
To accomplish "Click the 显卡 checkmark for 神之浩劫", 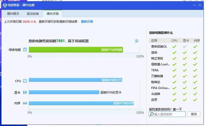I will 184,59.
